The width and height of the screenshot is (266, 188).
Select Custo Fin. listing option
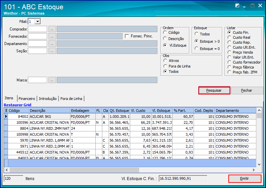(229, 32)
